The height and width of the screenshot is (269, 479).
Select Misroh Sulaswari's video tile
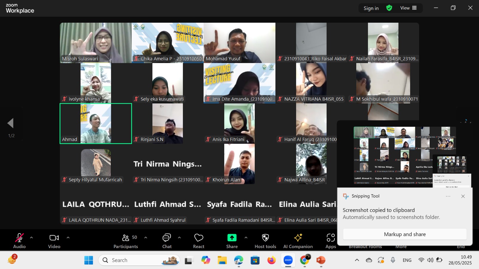click(x=96, y=43)
